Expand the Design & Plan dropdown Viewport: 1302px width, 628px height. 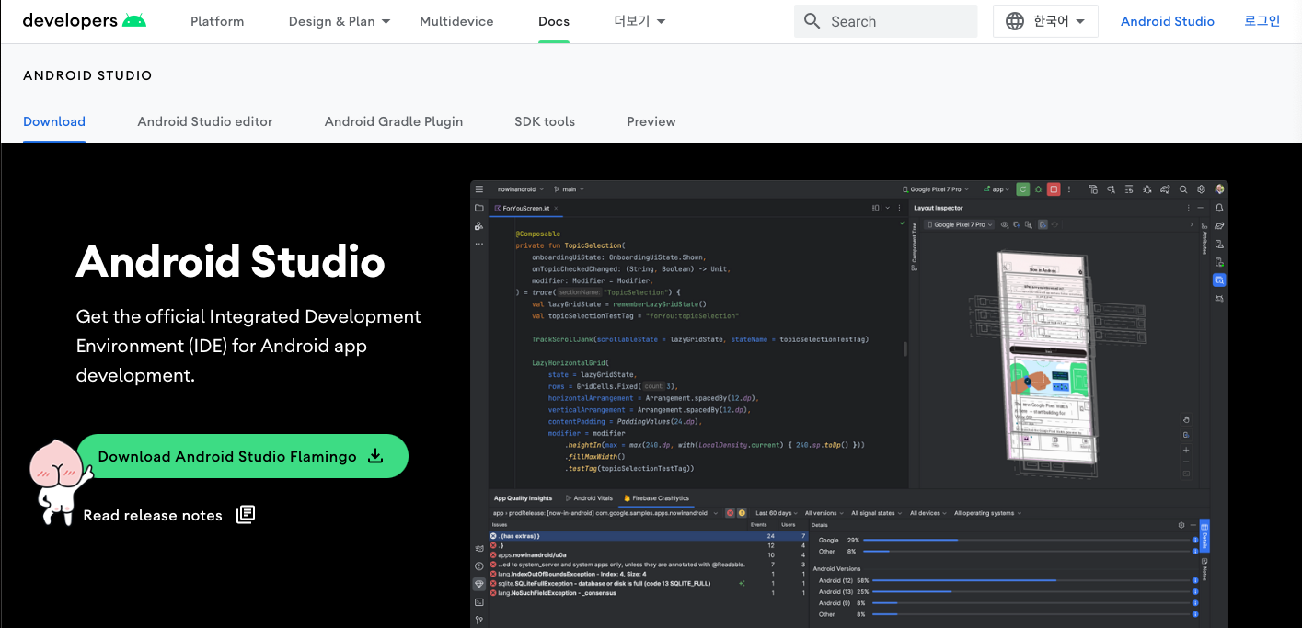(x=340, y=21)
